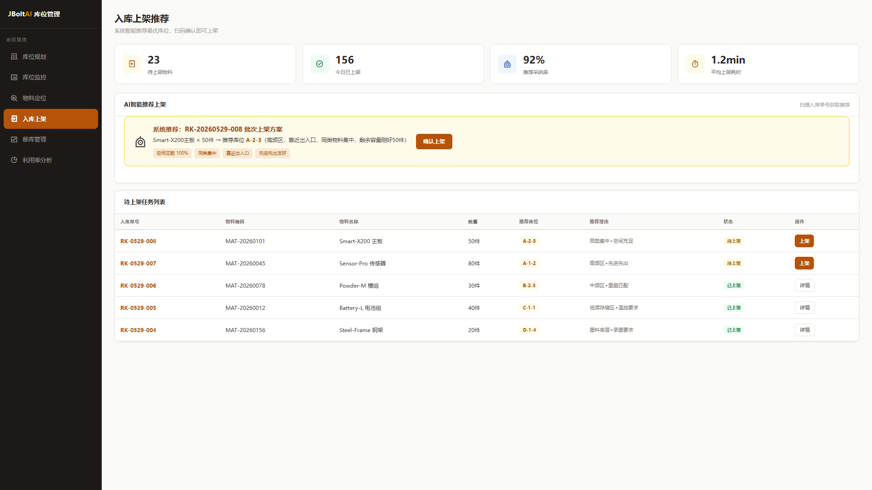Open order link RK-0529-004
Image resolution: width=872 pixels, height=490 pixels.
pyautogui.click(x=138, y=330)
